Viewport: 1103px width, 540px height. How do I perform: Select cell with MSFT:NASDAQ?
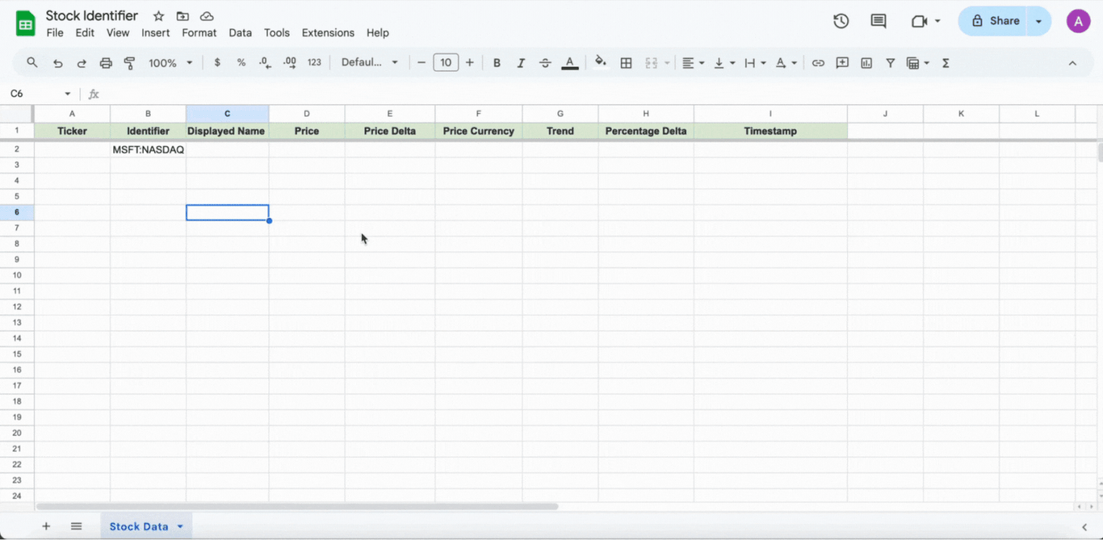click(x=148, y=149)
